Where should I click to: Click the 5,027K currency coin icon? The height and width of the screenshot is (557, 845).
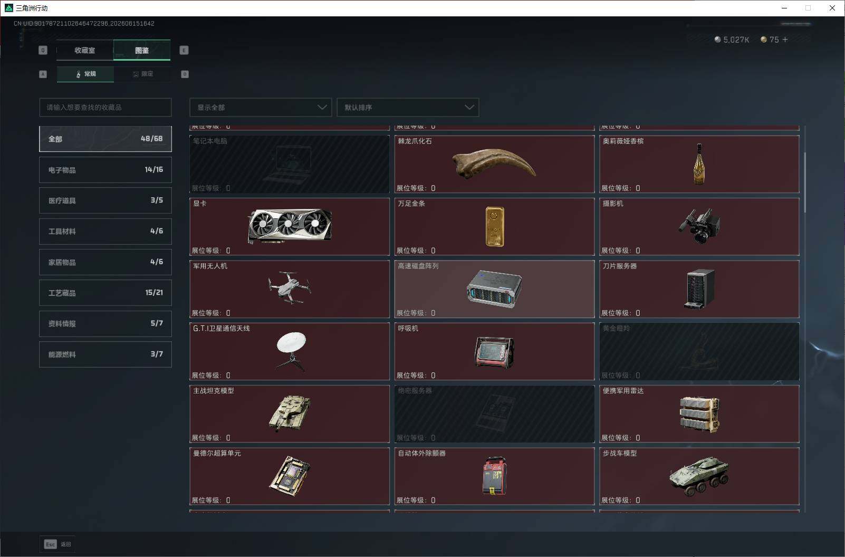tap(717, 40)
